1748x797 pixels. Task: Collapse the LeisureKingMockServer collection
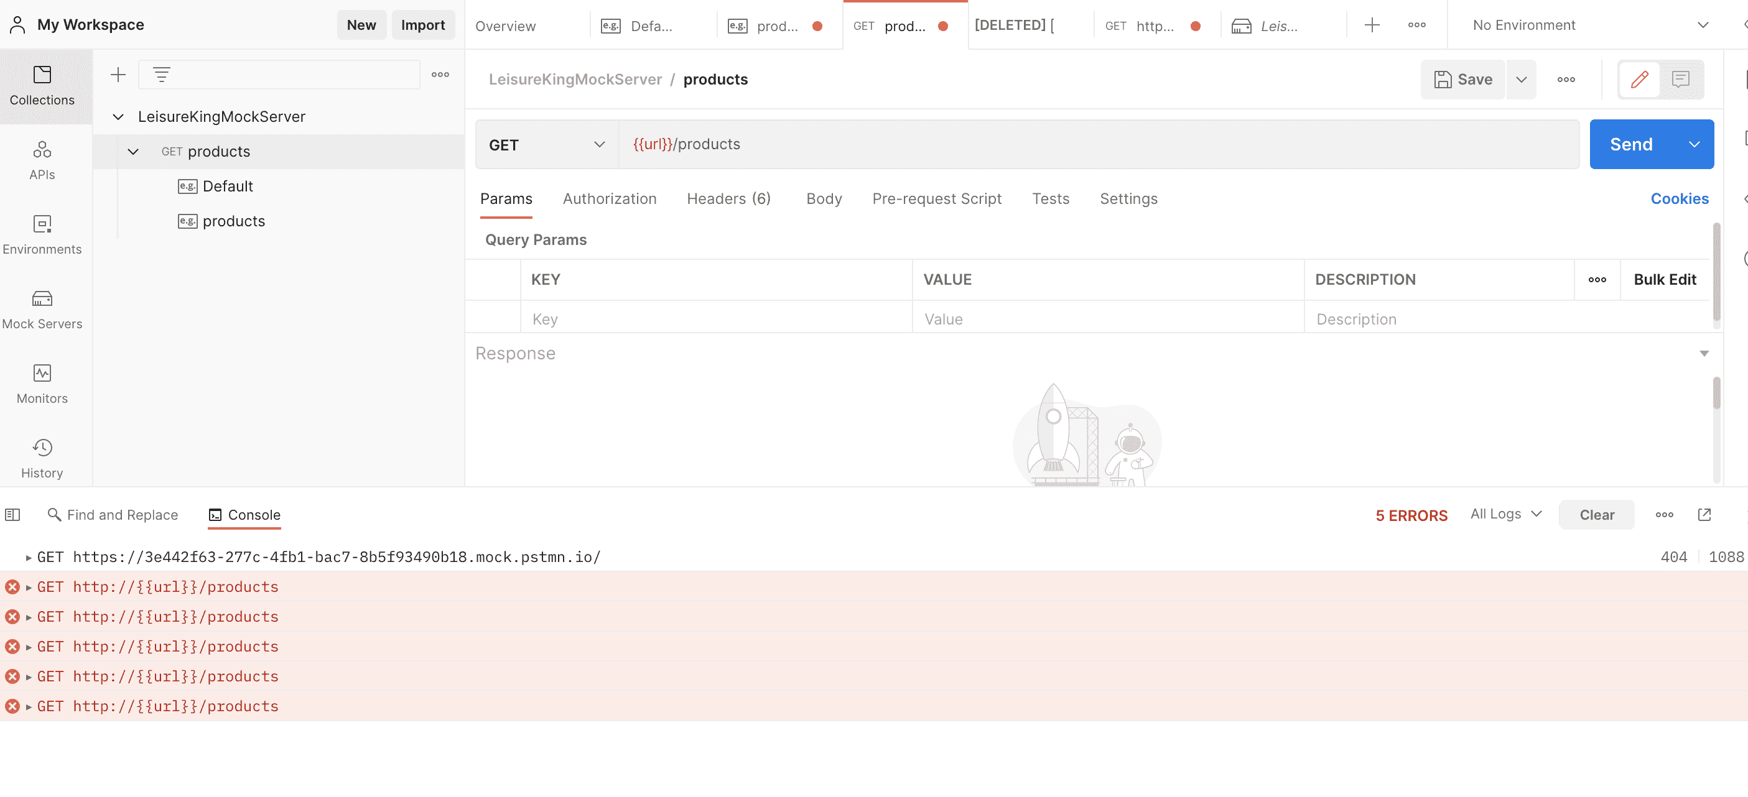point(118,117)
